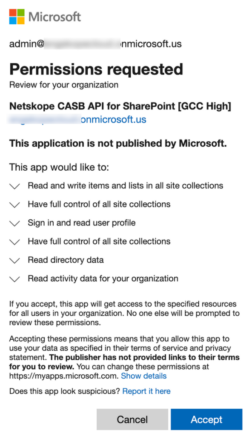252x437 pixels.
Task: Click Read activity data for your organization label
Action: click(103, 278)
